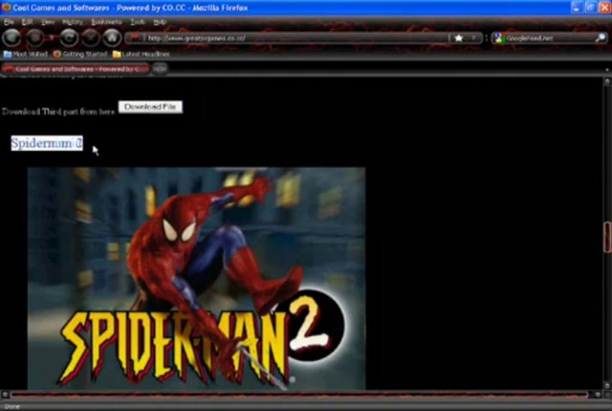This screenshot has width=612, height=411.
Task: Open the Edit menu
Action: pos(27,22)
